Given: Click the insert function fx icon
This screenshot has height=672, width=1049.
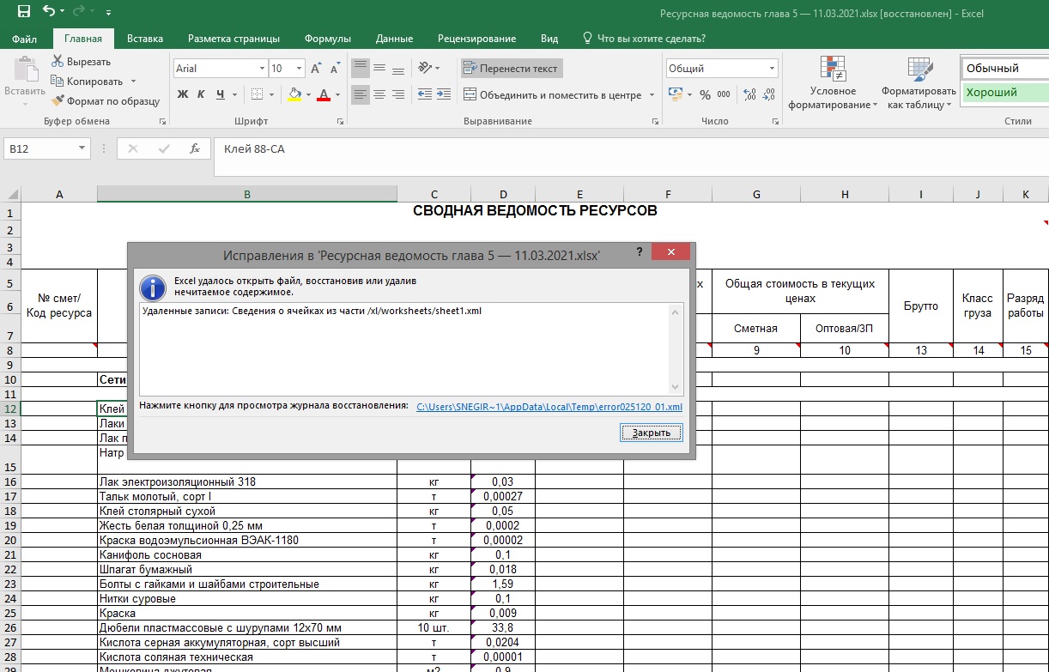Looking at the screenshot, I should pos(195,148).
